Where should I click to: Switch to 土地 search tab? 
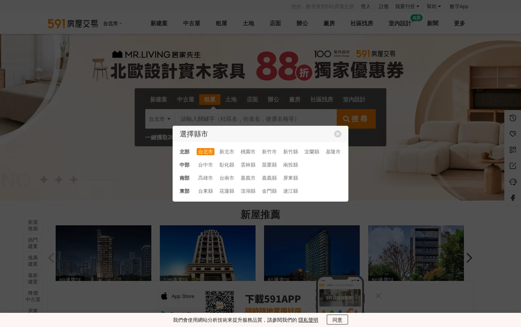tap(231, 100)
